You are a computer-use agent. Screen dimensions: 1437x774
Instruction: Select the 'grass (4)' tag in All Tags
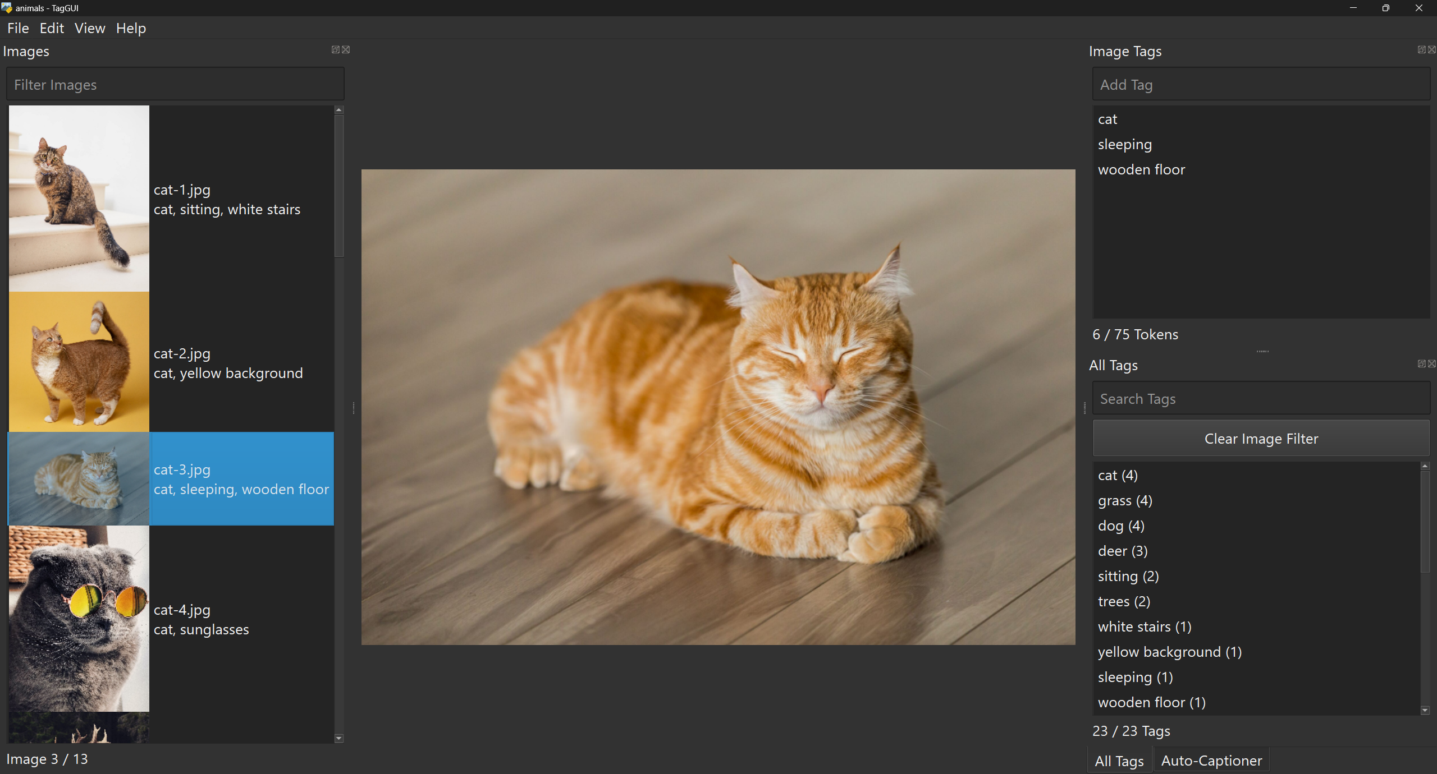point(1125,500)
